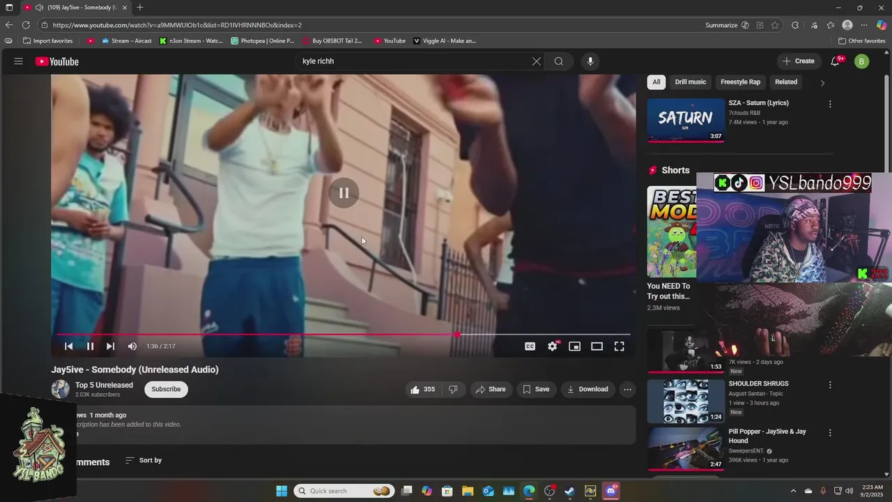Like the video
Image resolution: width=892 pixels, height=502 pixels.
point(423,389)
